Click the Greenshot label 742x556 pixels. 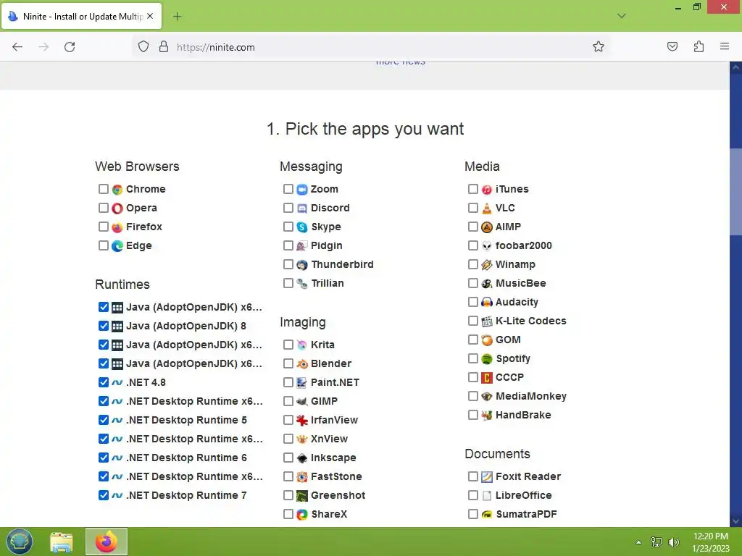(x=338, y=495)
